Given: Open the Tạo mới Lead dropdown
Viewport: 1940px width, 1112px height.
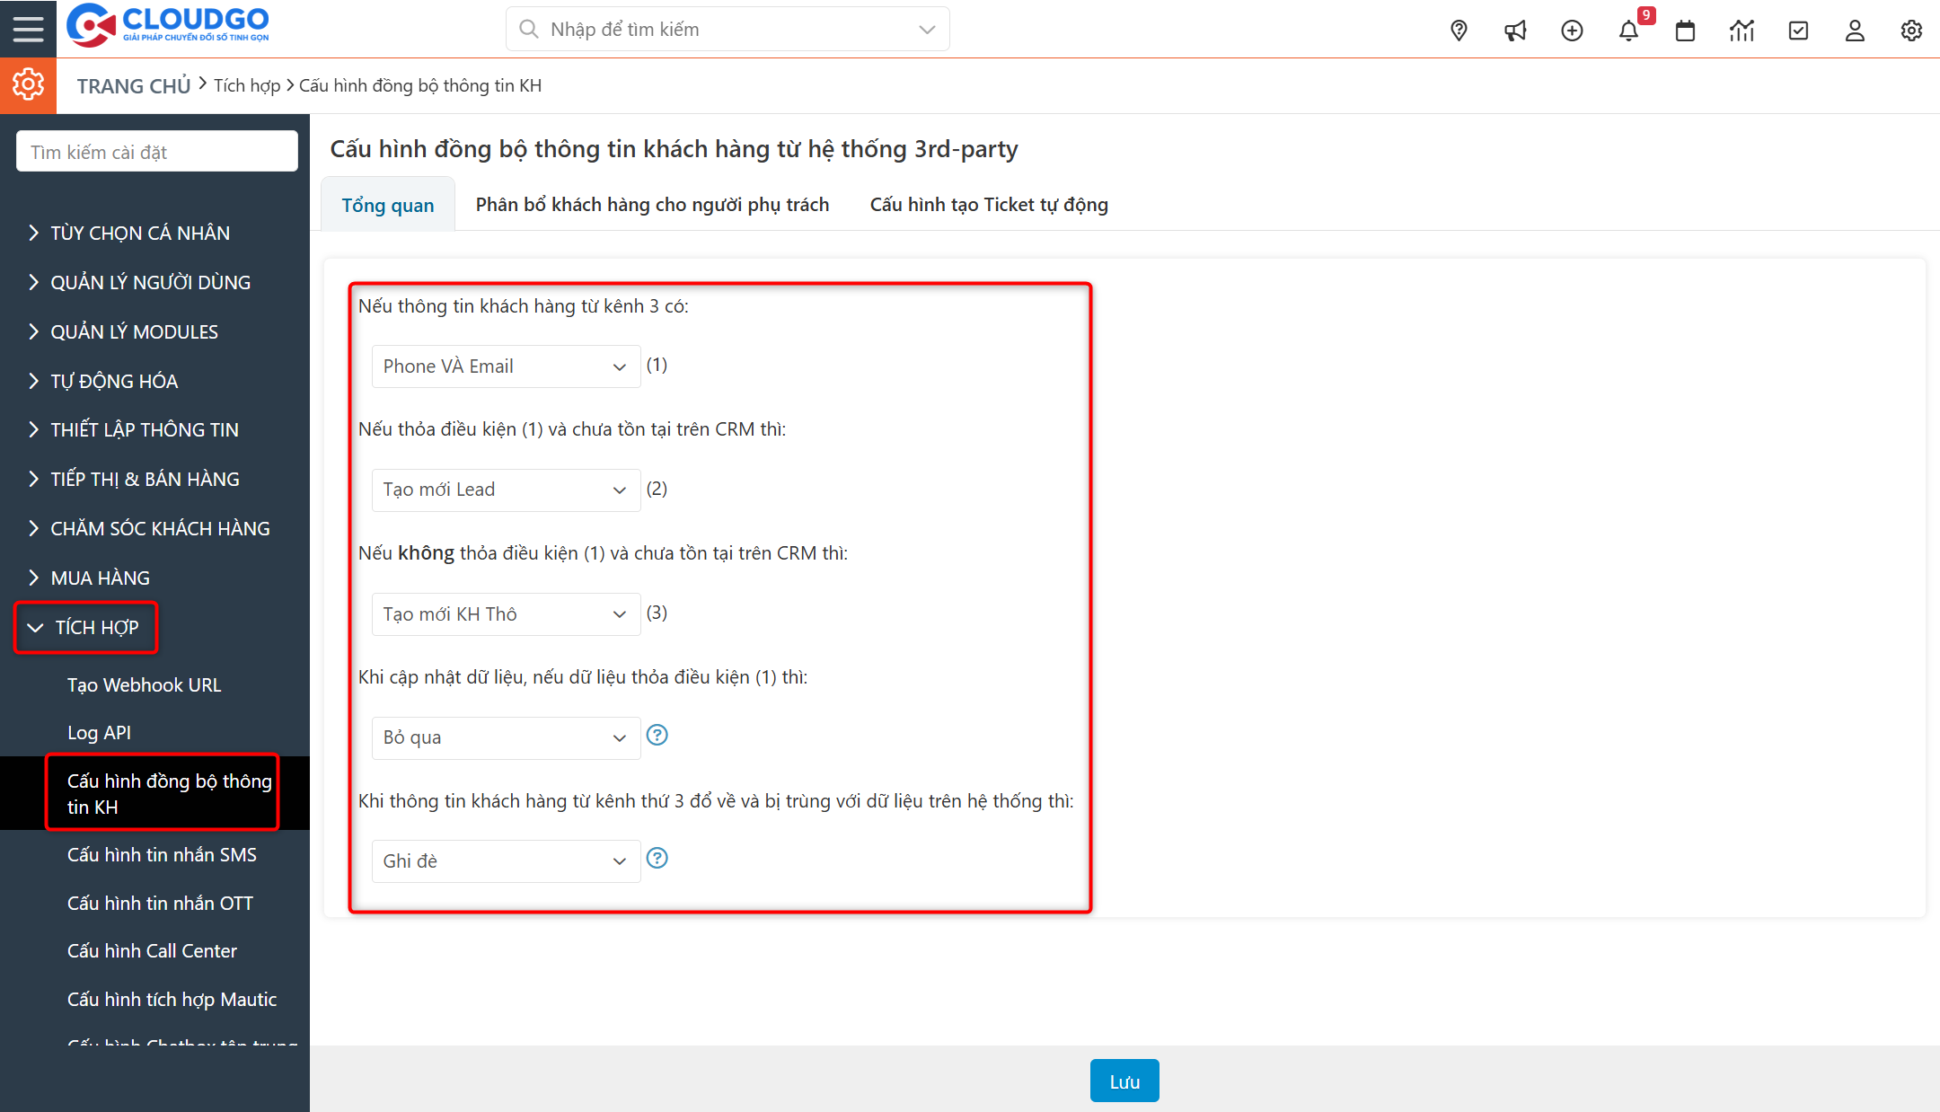Looking at the screenshot, I should [506, 490].
